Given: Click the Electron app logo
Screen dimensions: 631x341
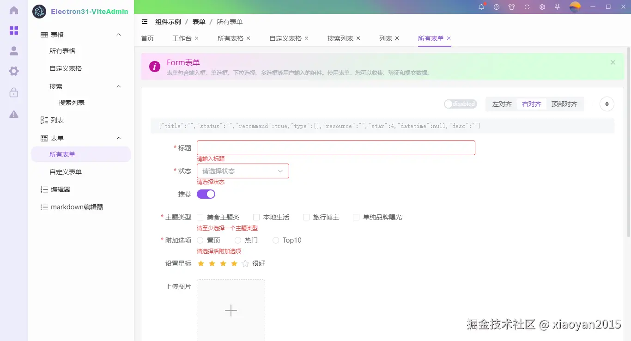Looking at the screenshot, I should pos(39,12).
